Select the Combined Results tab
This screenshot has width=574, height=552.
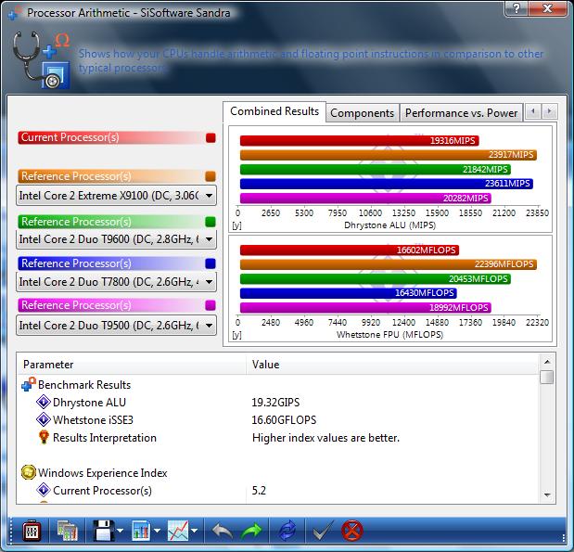pos(274,111)
